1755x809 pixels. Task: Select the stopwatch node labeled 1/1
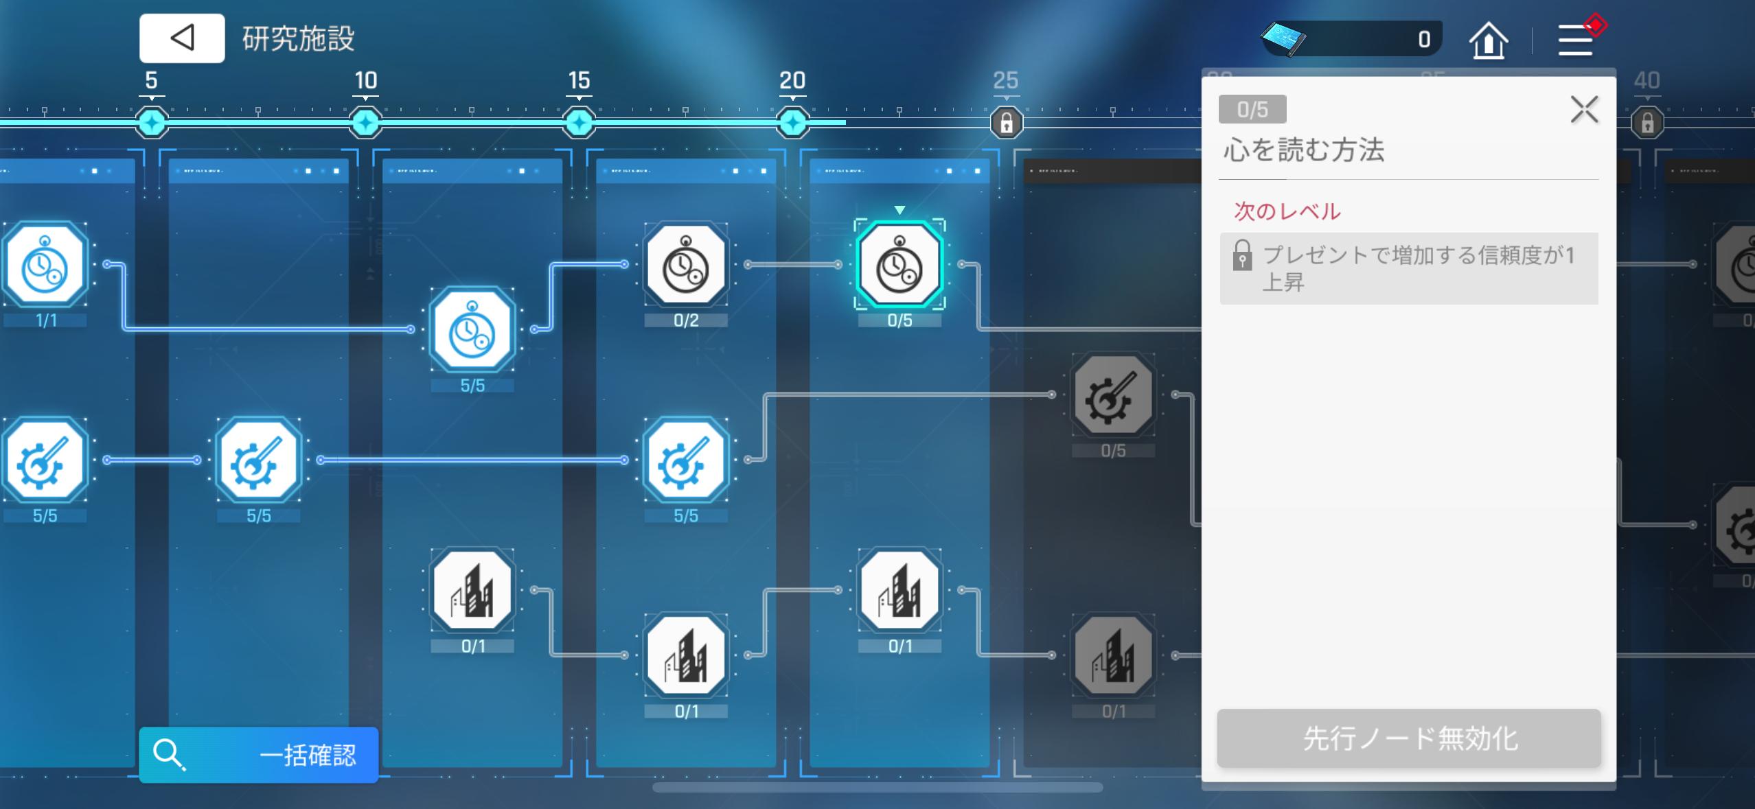pyautogui.click(x=45, y=266)
